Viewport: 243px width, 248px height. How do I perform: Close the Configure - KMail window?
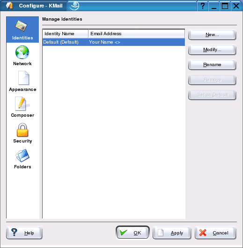tap(236, 6)
